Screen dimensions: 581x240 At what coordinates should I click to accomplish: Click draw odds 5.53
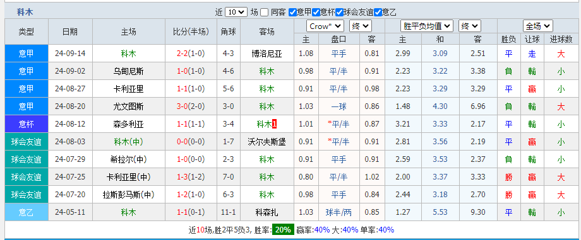(x=440, y=213)
